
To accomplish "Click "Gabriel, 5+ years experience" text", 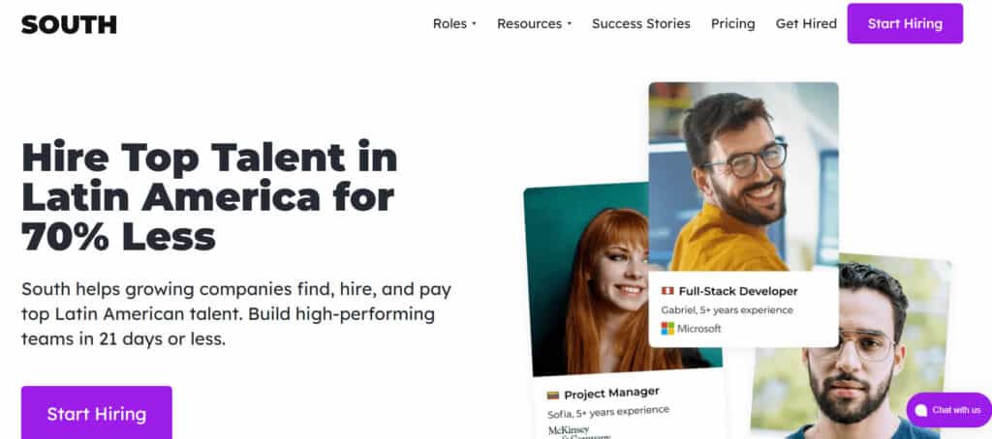I will (x=727, y=310).
